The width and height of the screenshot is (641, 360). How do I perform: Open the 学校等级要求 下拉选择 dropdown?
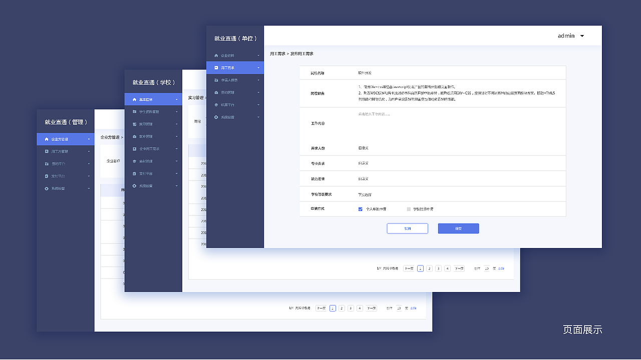365,194
